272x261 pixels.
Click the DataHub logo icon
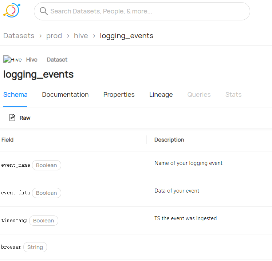point(12,10)
